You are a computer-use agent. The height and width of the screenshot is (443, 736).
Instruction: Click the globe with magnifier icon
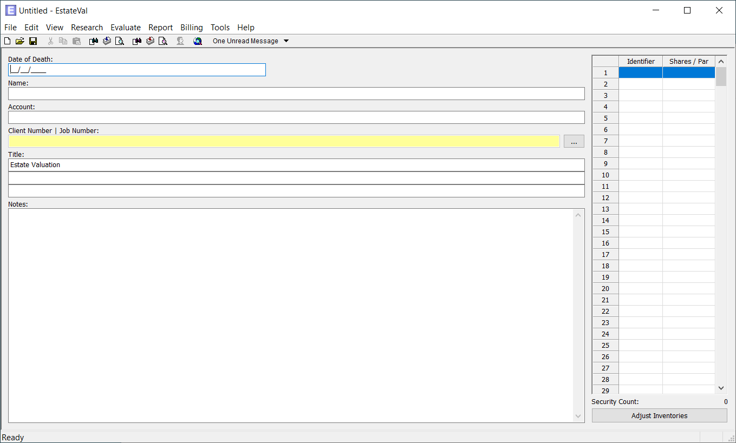click(198, 41)
